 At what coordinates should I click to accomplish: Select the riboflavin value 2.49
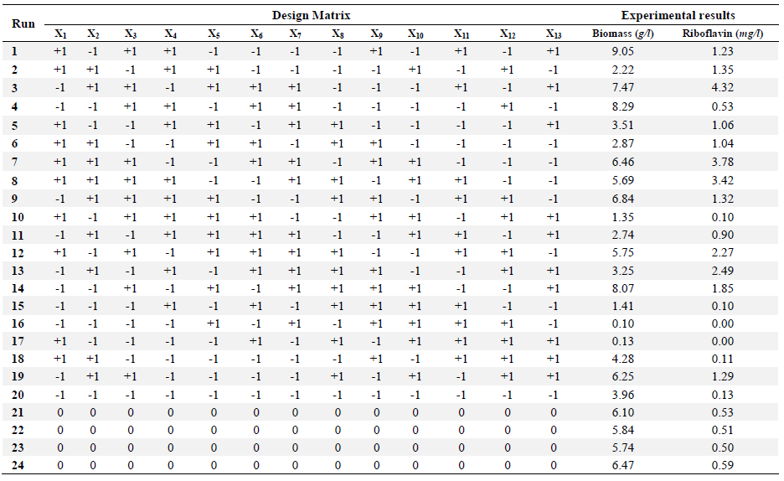click(x=723, y=271)
